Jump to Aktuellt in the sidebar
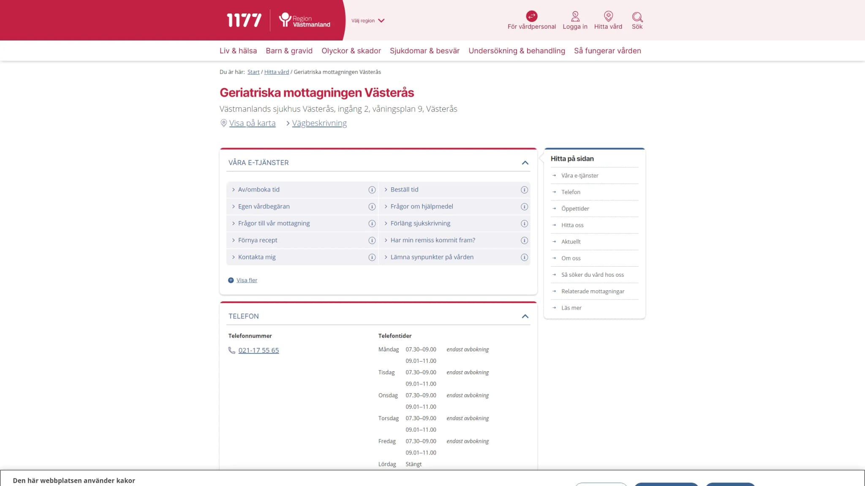The height and width of the screenshot is (486, 865). pyautogui.click(x=571, y=242)
